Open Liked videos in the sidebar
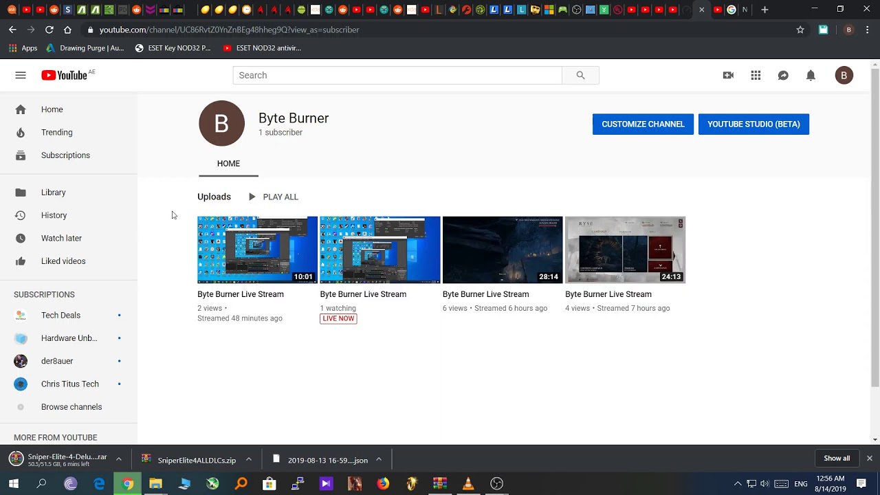880x495 pixels. (x=69, y=261)
